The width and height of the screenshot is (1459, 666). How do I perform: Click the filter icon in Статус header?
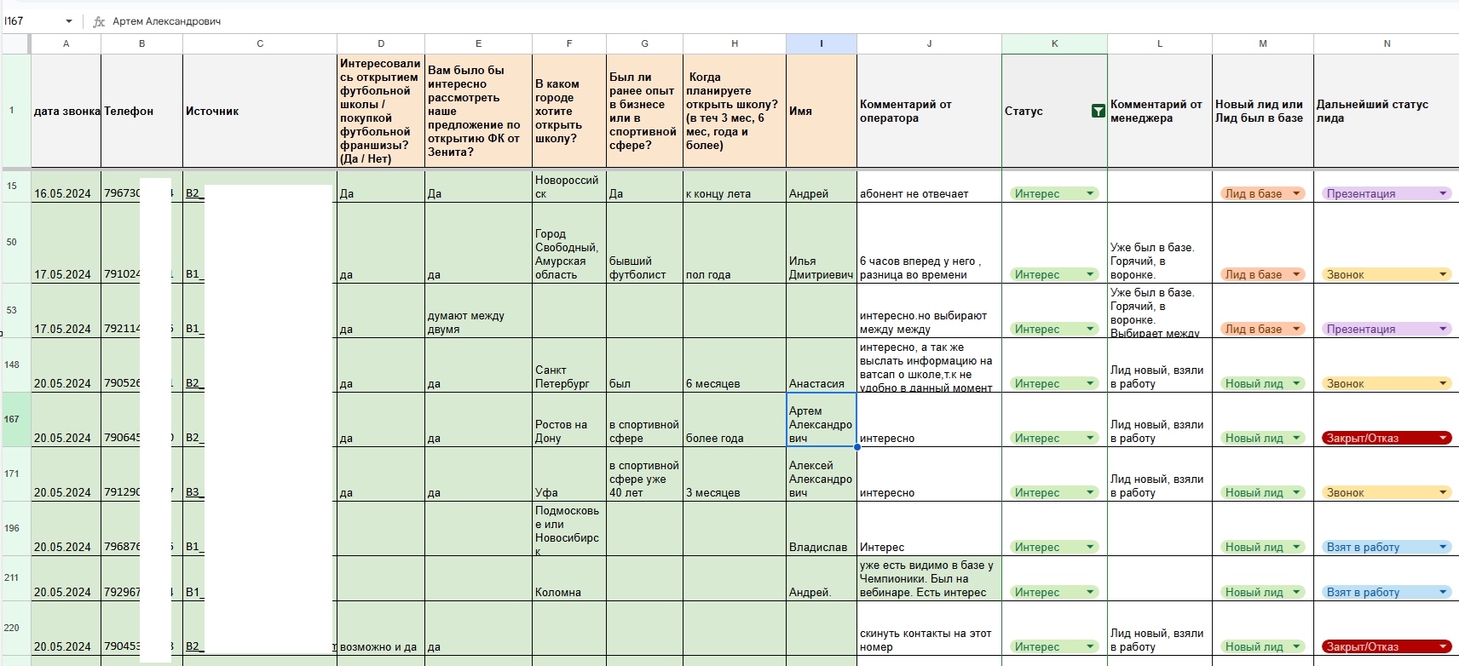[x=1098, y=111]
